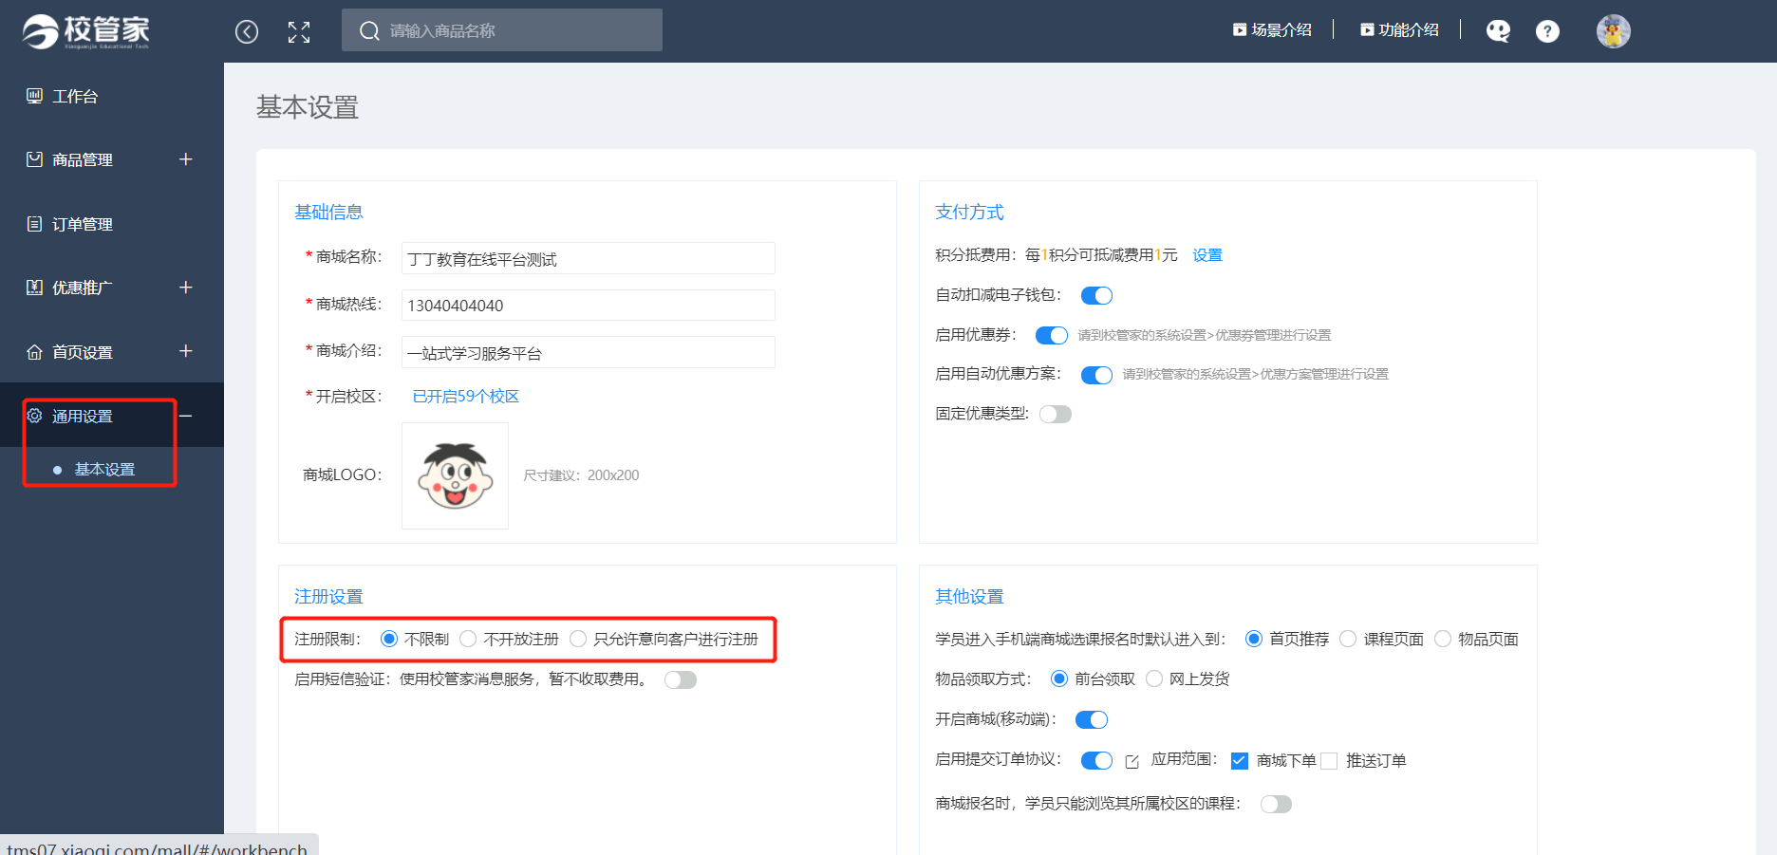Uncheck 商城下单 checkbox
Viewport: 1777px width, 855px height.
pyautogui.click(x=1240, y=761)
